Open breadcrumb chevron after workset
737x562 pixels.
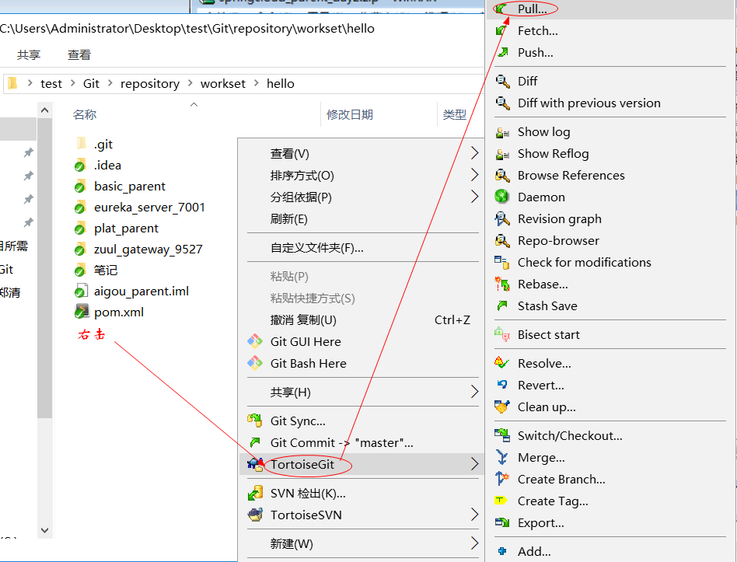point(257,83)
